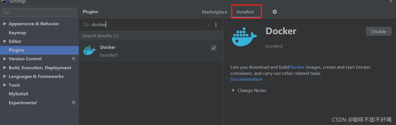The height and width of the screenshot is (125, 396).
Task: Open MybatisX settings page
Action: point(18,94)
